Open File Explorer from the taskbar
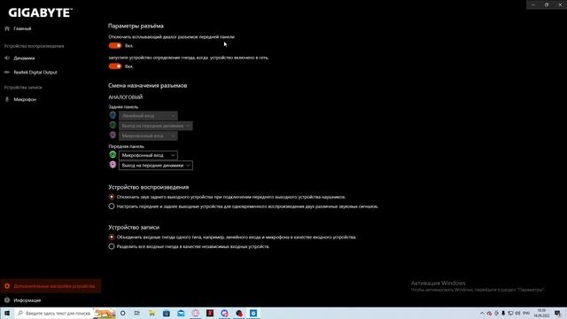 [151, 313]
